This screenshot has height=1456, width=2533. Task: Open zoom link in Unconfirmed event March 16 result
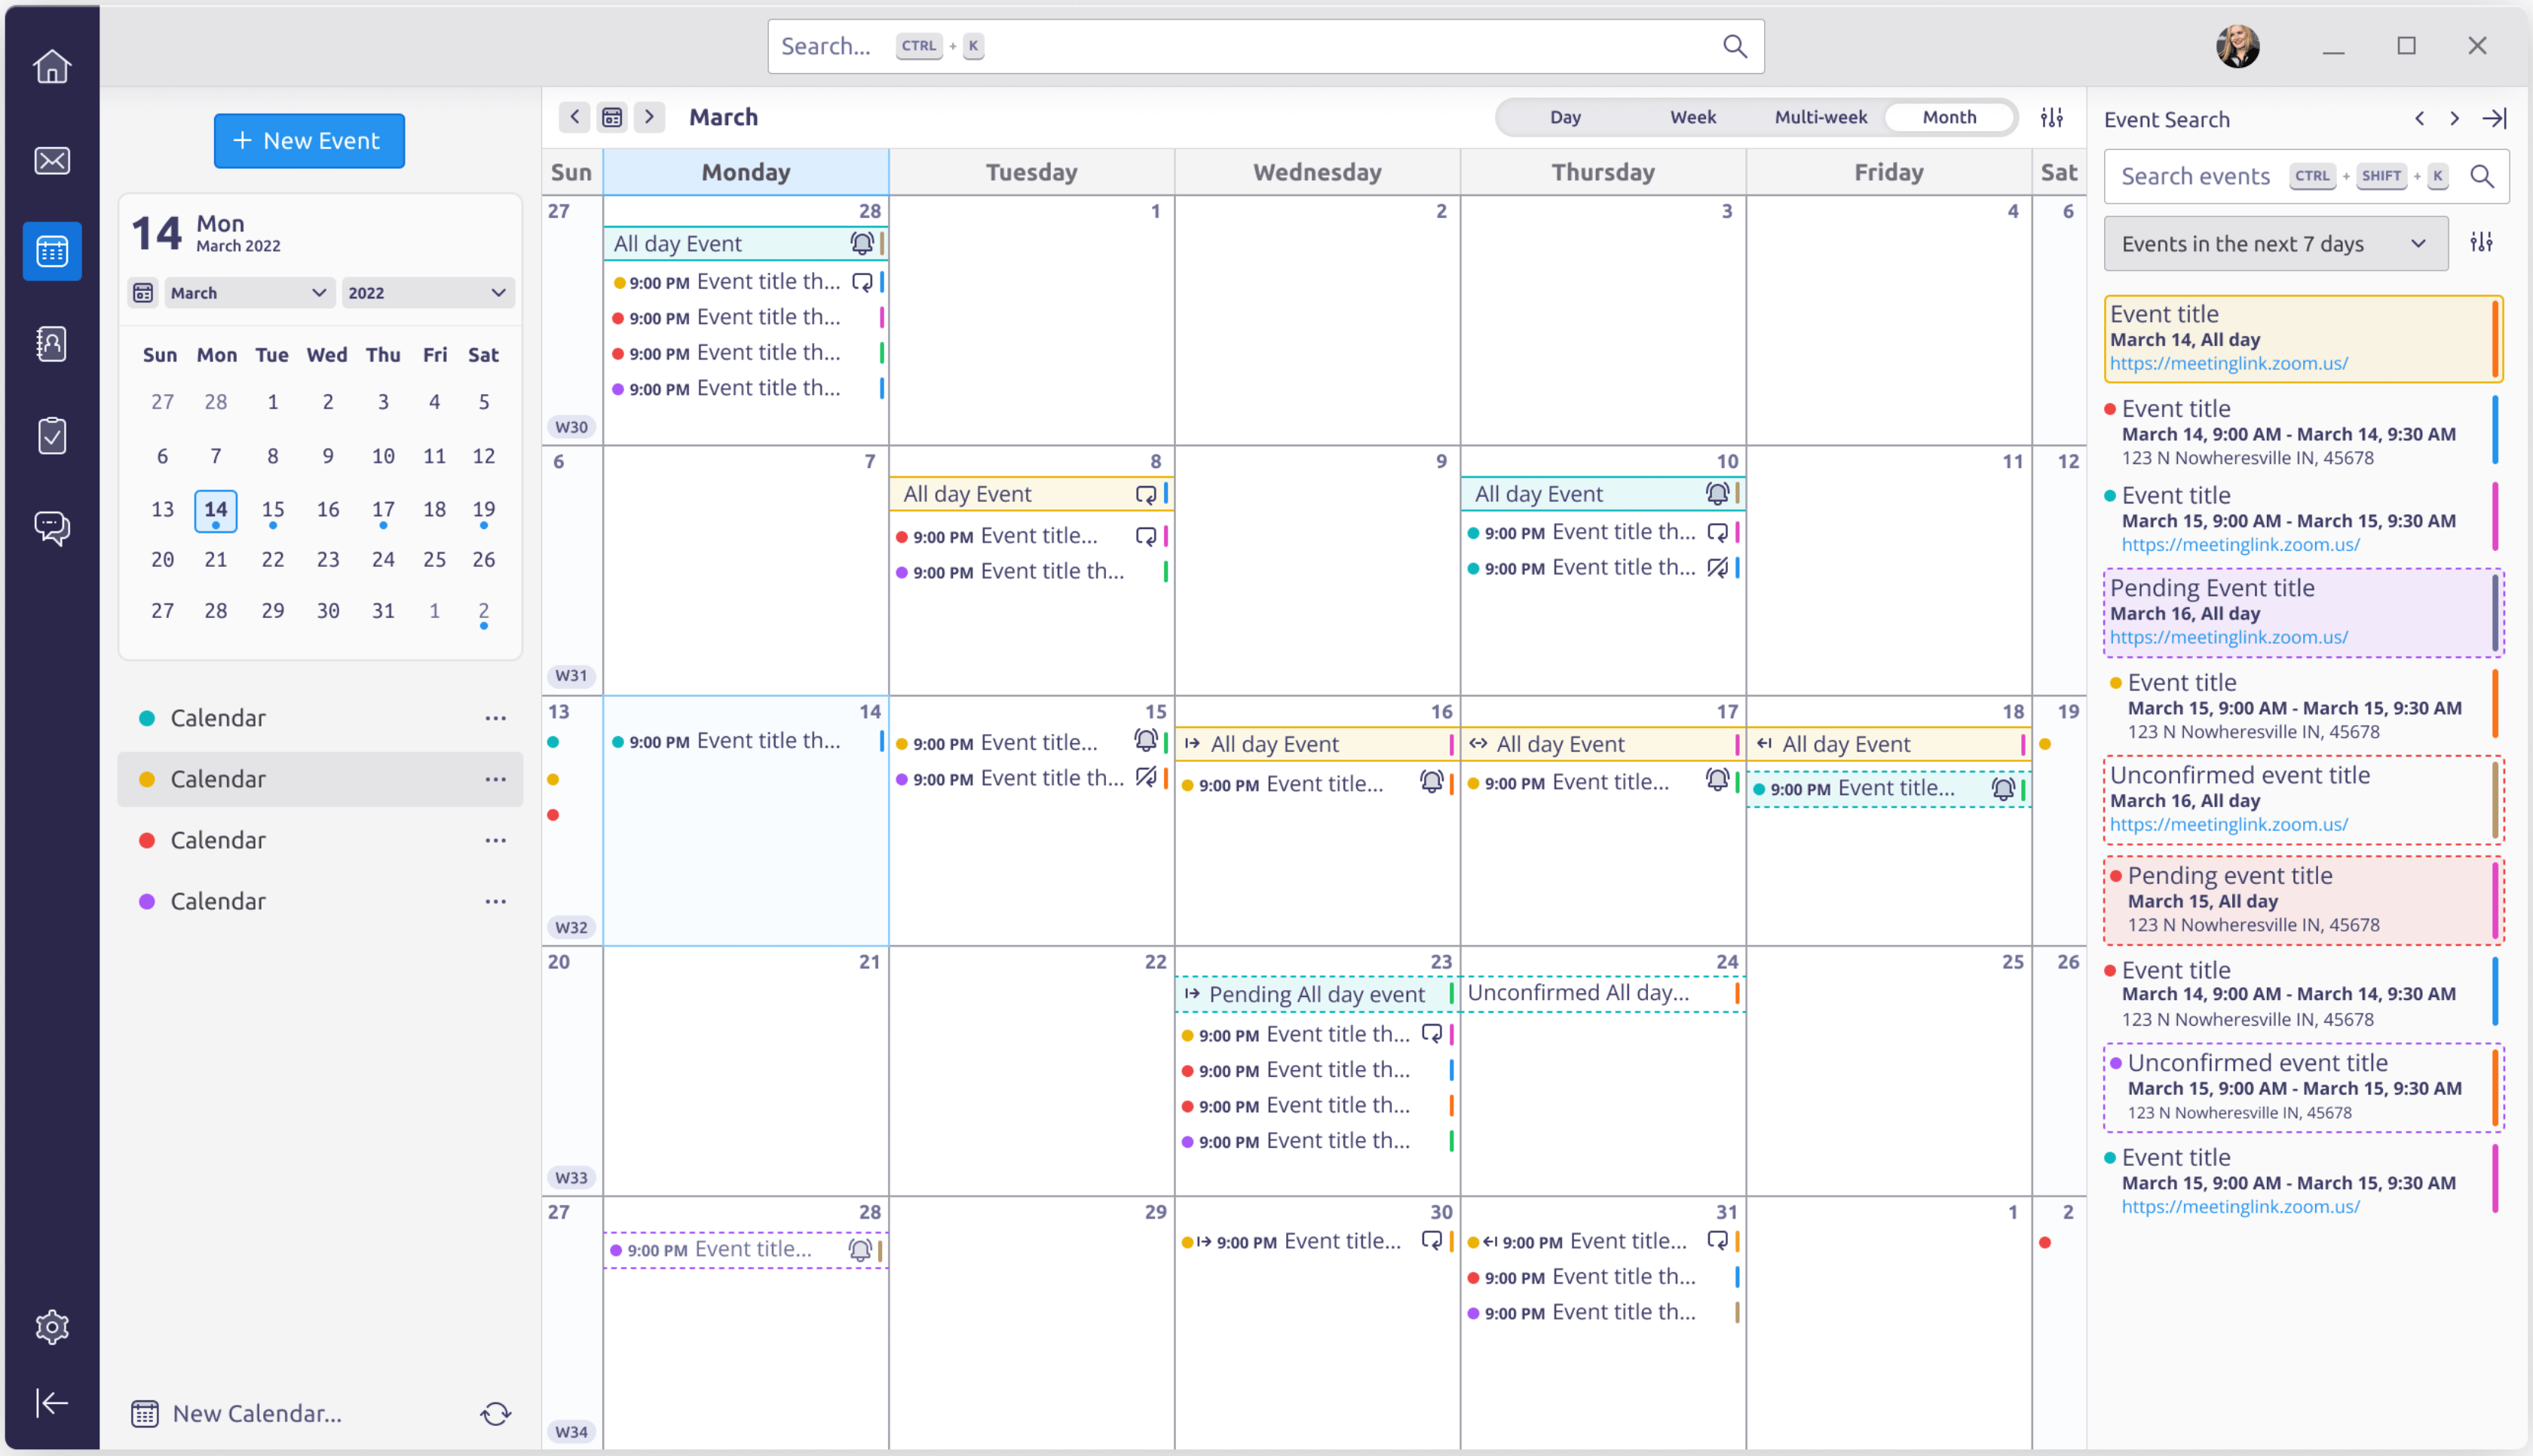click(x=2228, y=824)
